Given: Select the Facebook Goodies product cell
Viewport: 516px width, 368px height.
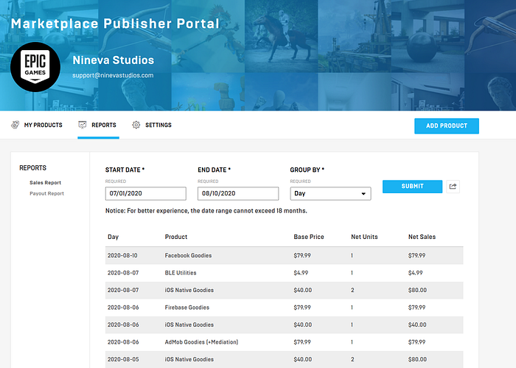Looking at the screenshot, I should (x=188, y=256).
